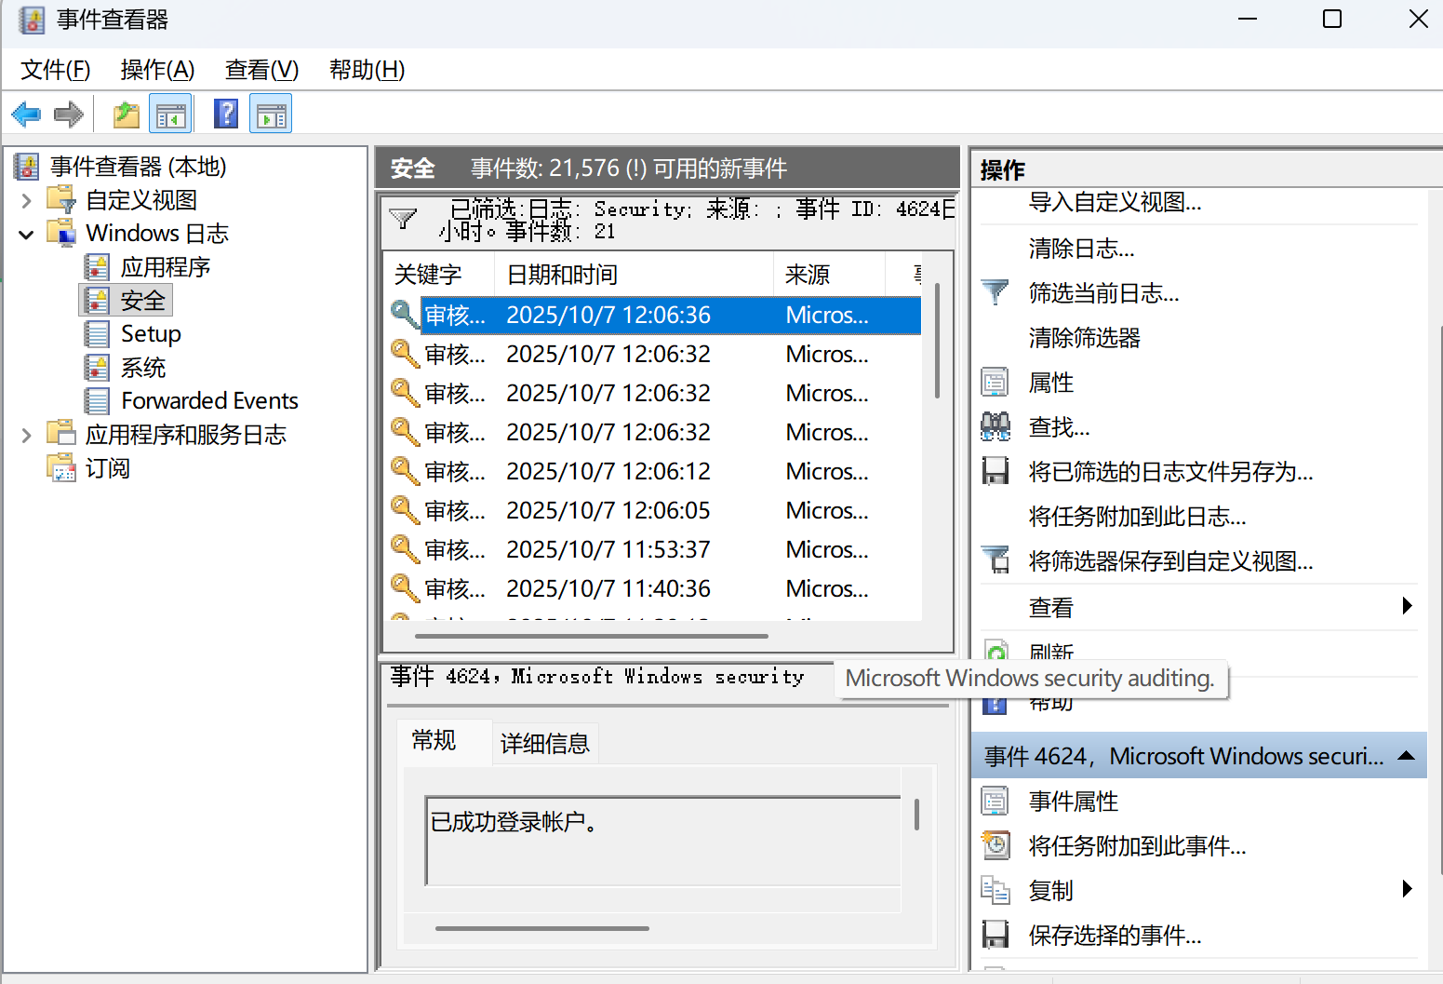
Task: Click the 事件属性 icon
Action: point(995,802)
